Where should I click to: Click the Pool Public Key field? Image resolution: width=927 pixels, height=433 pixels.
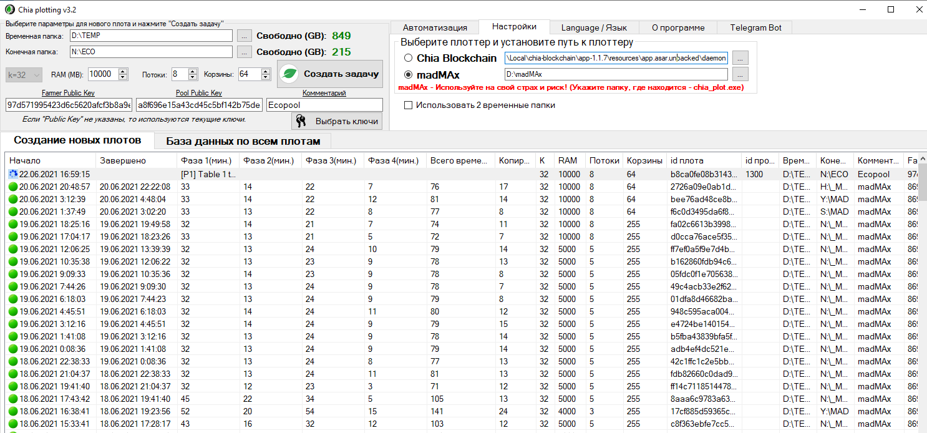point(200,105)
